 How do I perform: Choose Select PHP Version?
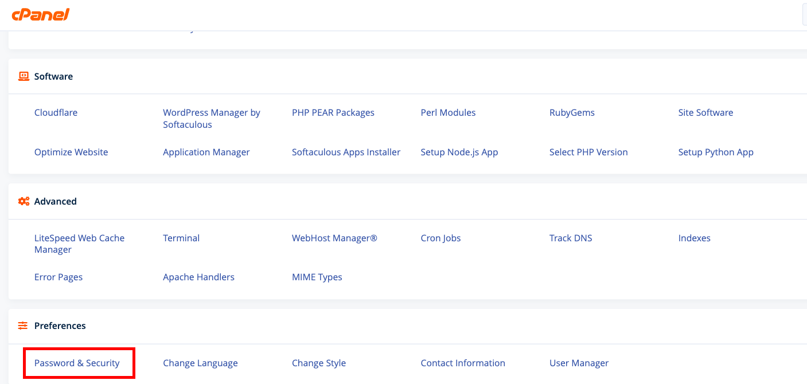588,152
